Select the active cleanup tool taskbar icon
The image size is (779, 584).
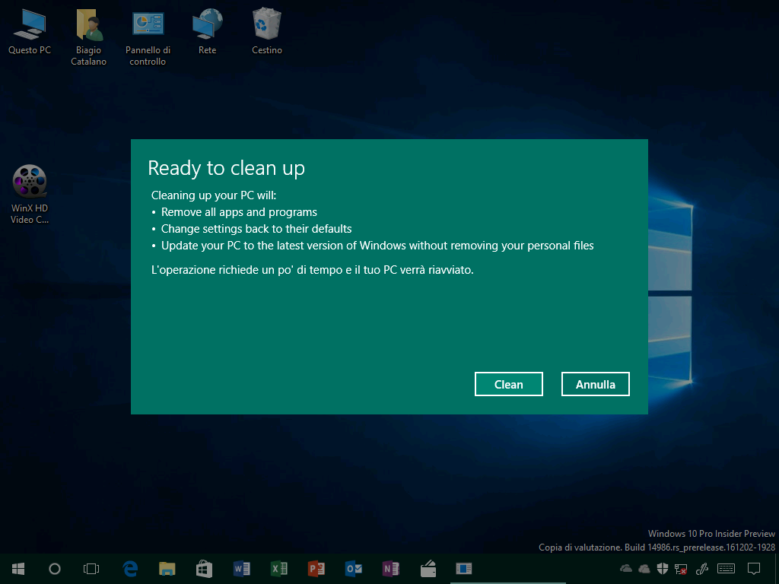[463, 569]
